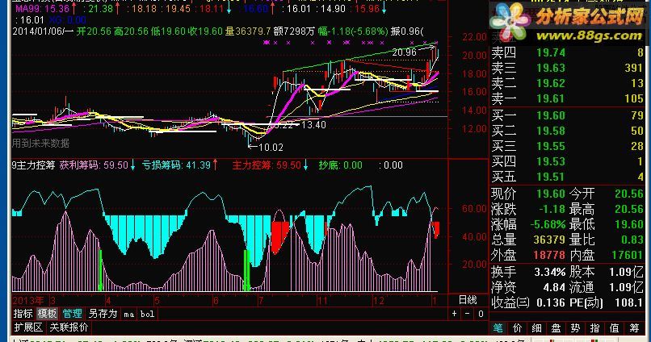Screen dimensions: 651x342
Task: Select the 细 detail tab
Action: coord(536,328)
